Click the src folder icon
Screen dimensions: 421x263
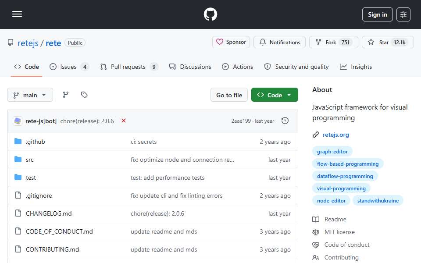coord(18,160)
